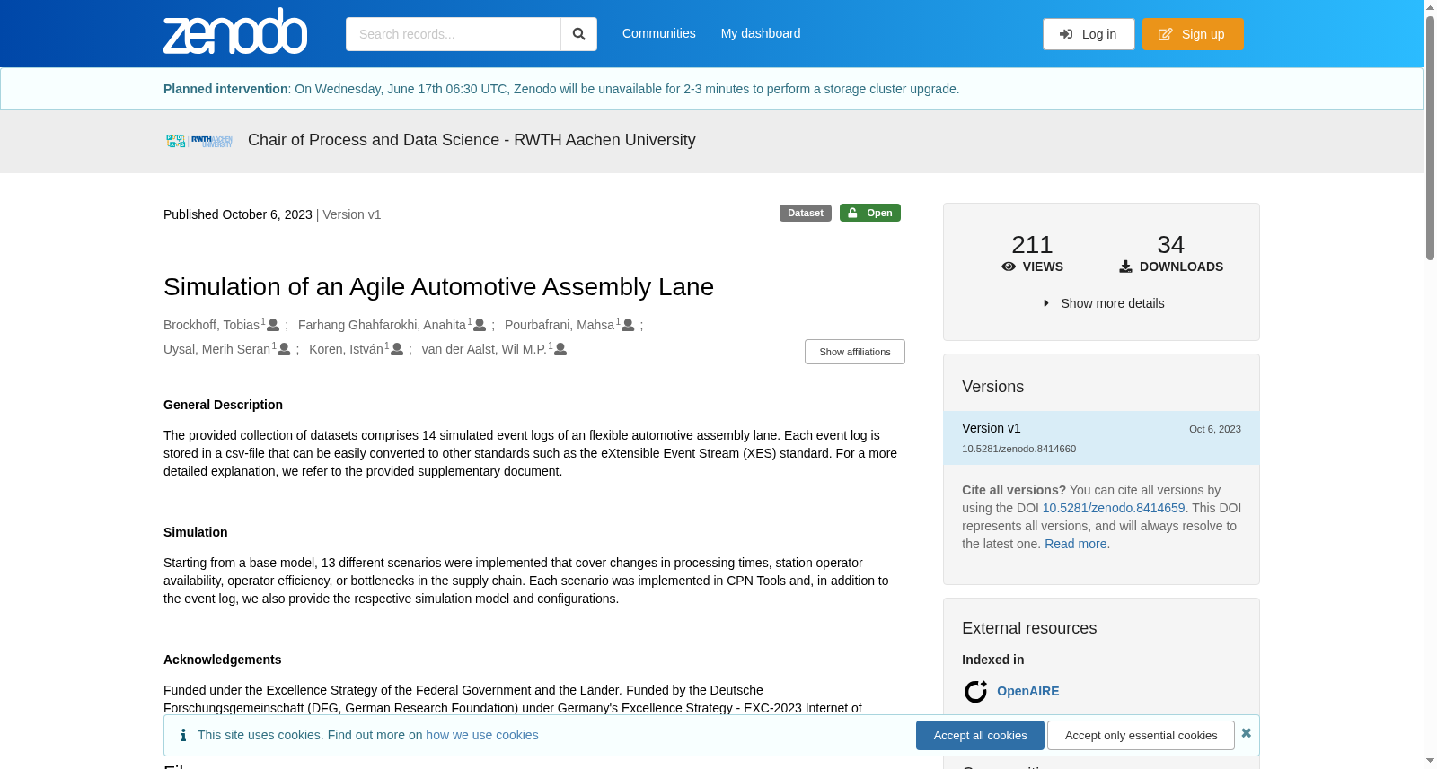Screen dimensions: 1437x769
Task: Dismiss the cookie banner with X icon
Action: [x=1246, y=733]
